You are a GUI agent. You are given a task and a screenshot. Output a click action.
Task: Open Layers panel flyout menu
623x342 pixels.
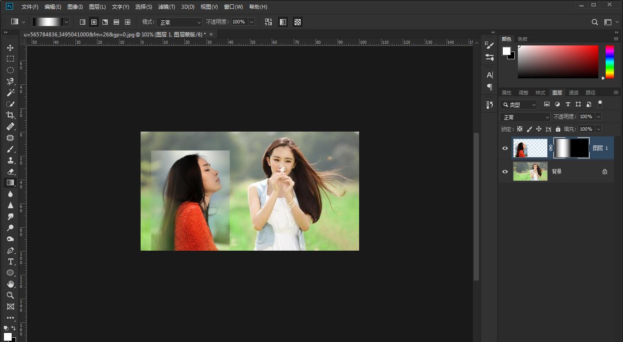616,92
